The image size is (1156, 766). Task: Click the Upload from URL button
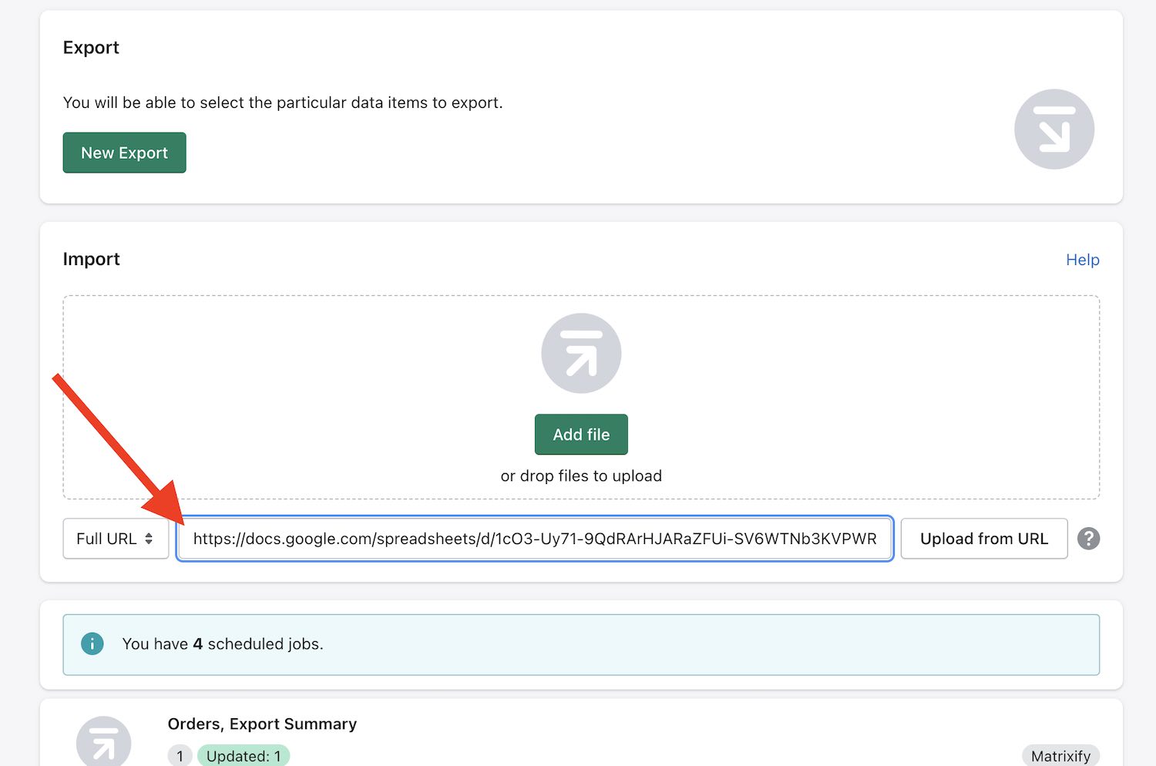(983, 539)
